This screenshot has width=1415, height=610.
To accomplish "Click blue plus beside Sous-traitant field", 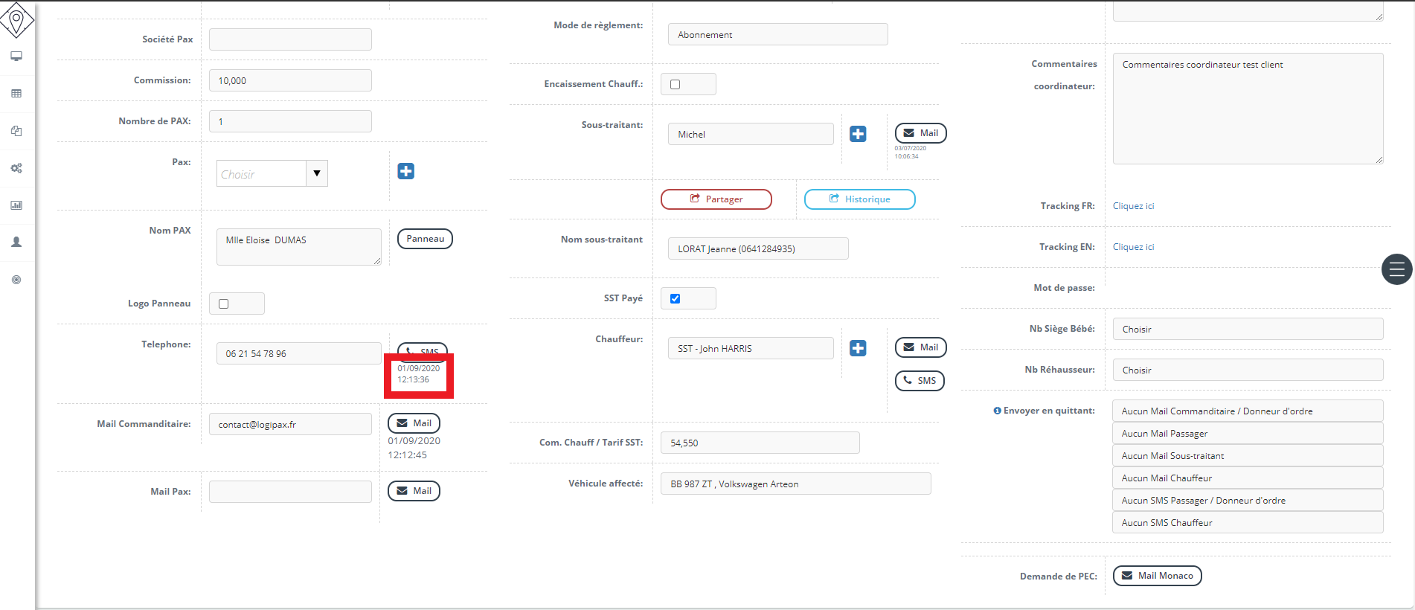I will [858, 134].
